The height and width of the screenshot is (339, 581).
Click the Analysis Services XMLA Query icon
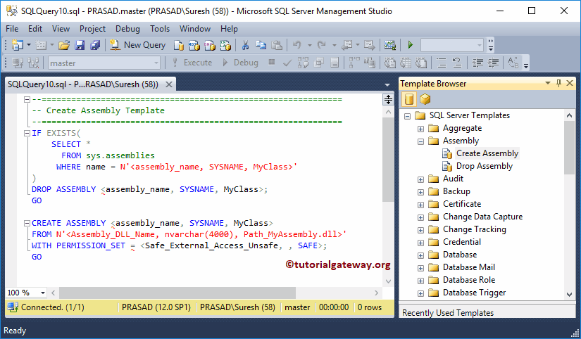[x=225, y=45]
